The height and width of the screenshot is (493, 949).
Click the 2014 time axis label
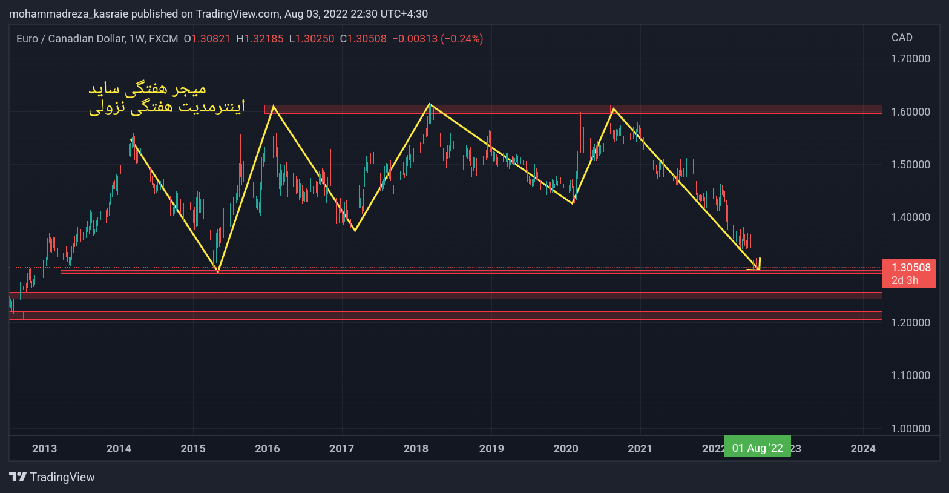pos(119,449)
